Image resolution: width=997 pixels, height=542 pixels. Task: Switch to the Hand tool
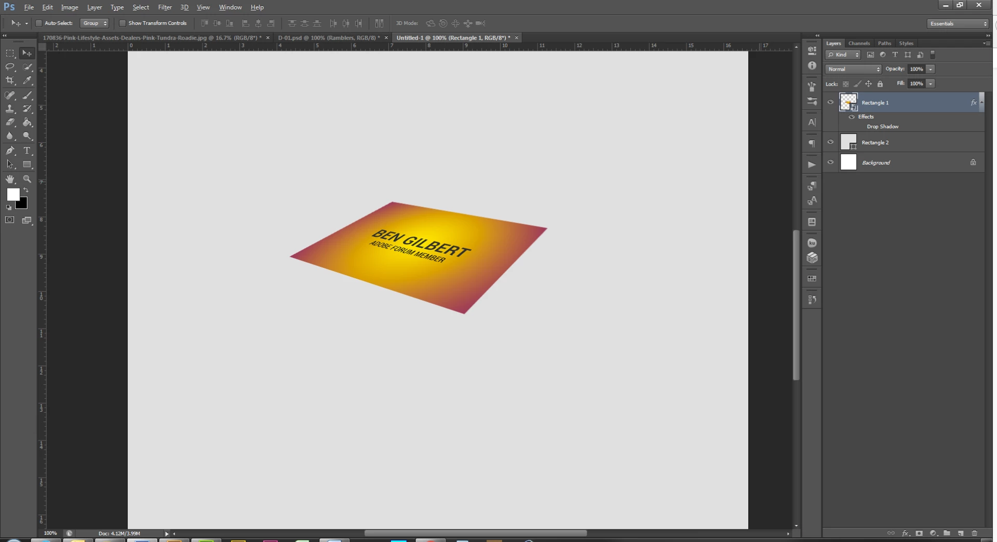(10, 179)
